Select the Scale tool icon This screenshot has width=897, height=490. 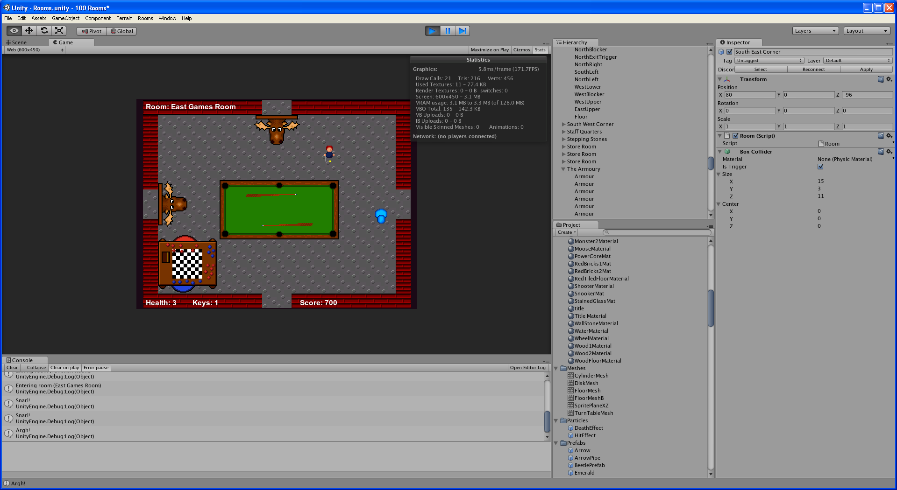coord(59,31)
